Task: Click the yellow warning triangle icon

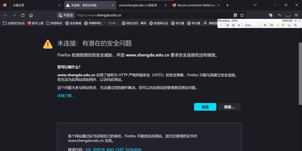Action: click(x=48, y=44)
